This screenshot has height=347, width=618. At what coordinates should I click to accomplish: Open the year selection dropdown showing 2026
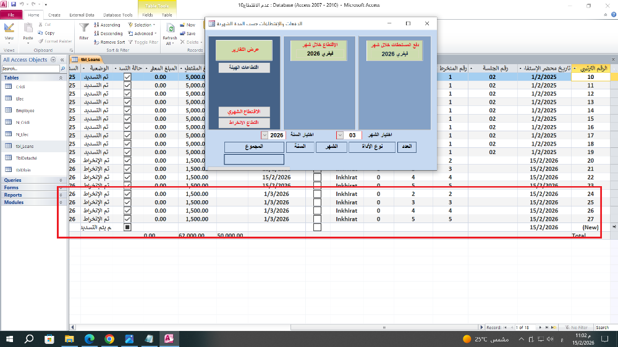click(x=265, y=135)
